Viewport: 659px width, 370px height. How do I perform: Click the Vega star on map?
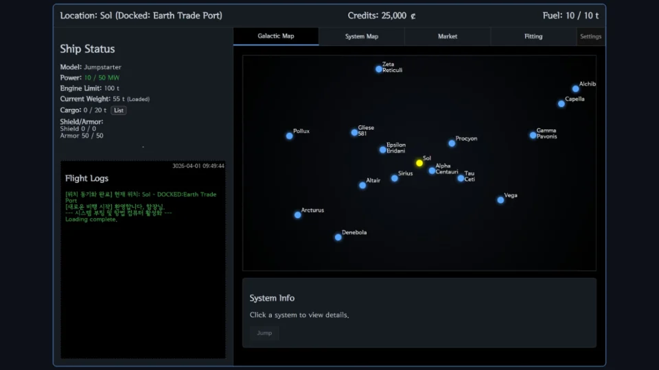[500, 200]
